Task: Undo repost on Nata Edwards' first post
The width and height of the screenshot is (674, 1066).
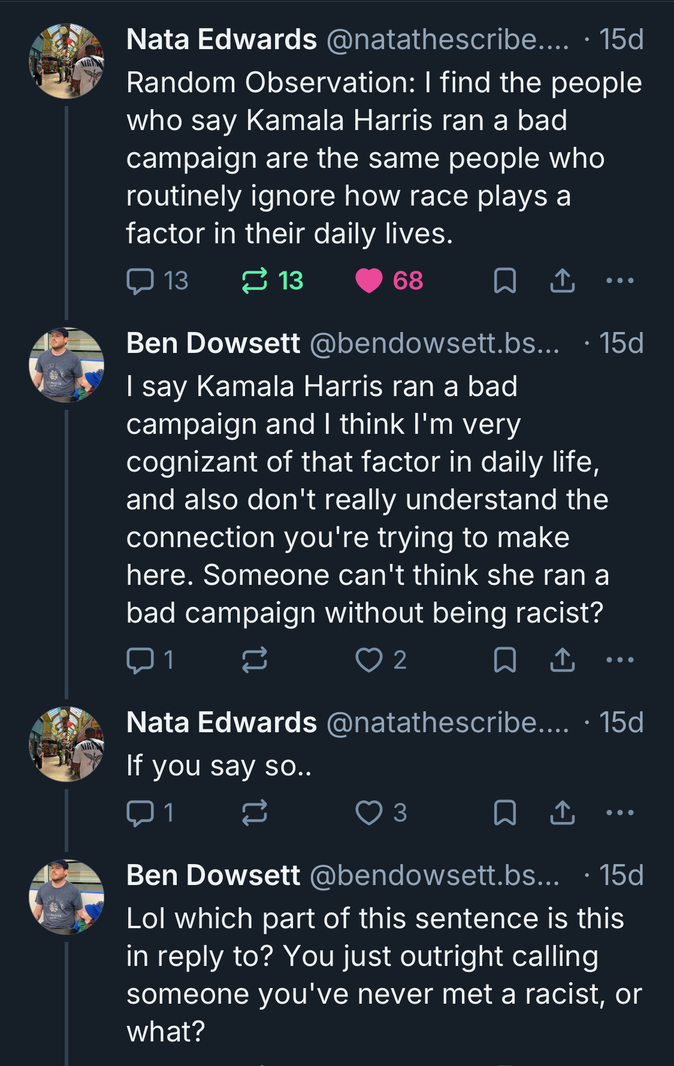Action: tap(255, 281)
